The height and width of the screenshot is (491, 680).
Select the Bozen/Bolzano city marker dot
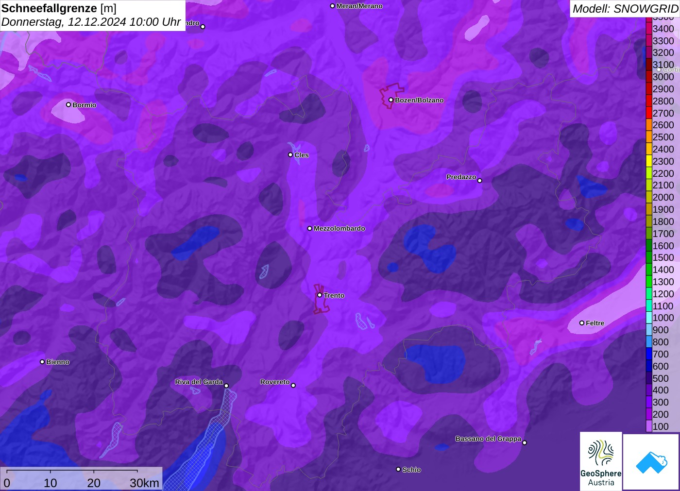391,100
